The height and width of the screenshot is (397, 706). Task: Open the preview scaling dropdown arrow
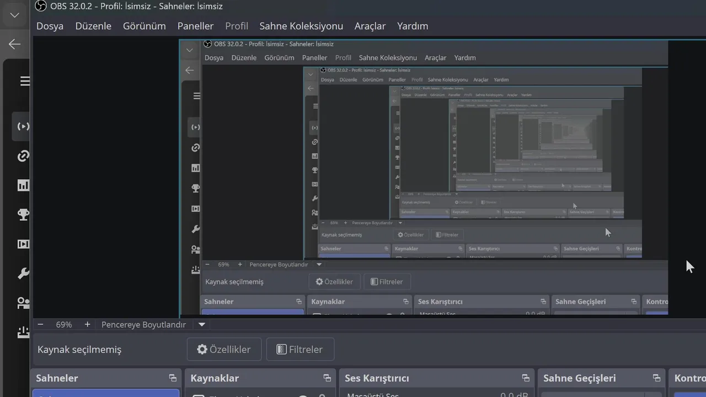[x=201, y=325]
